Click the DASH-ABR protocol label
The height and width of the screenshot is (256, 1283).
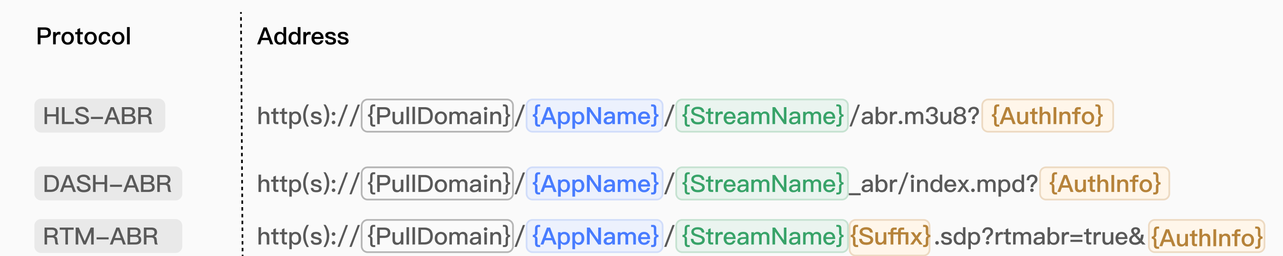[x=108, y=183]
